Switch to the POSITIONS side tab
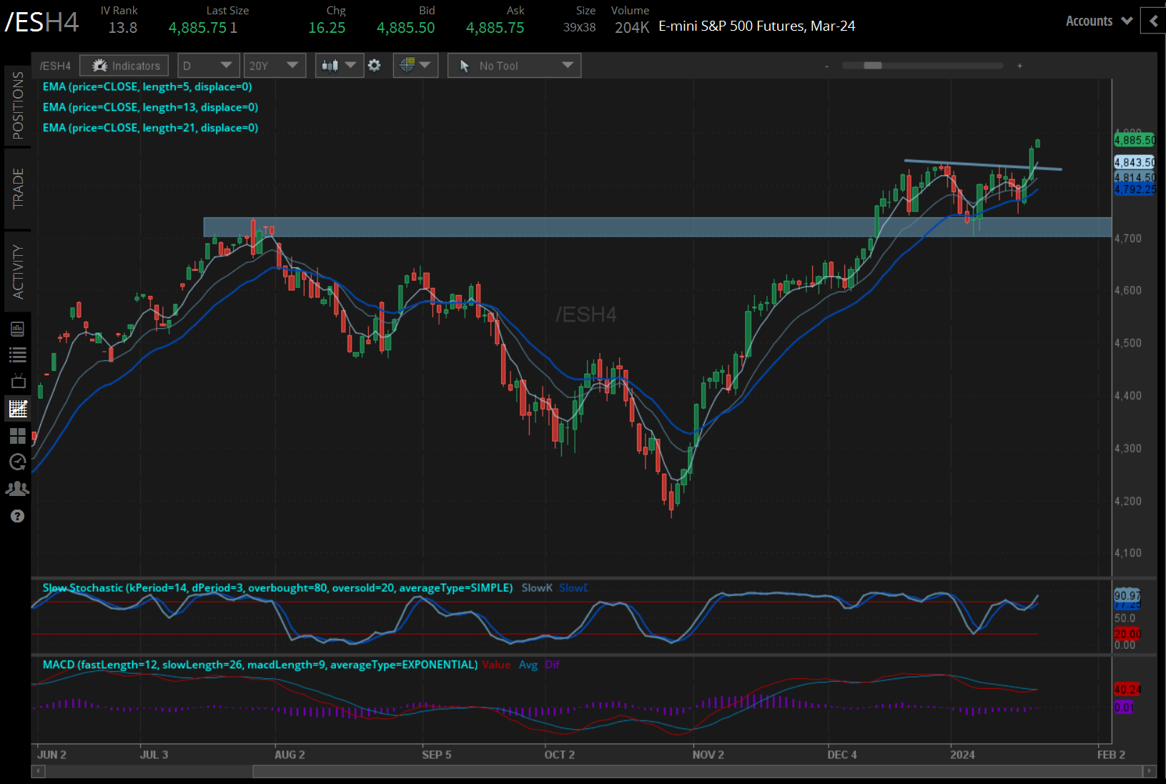 tap(18, 105)
